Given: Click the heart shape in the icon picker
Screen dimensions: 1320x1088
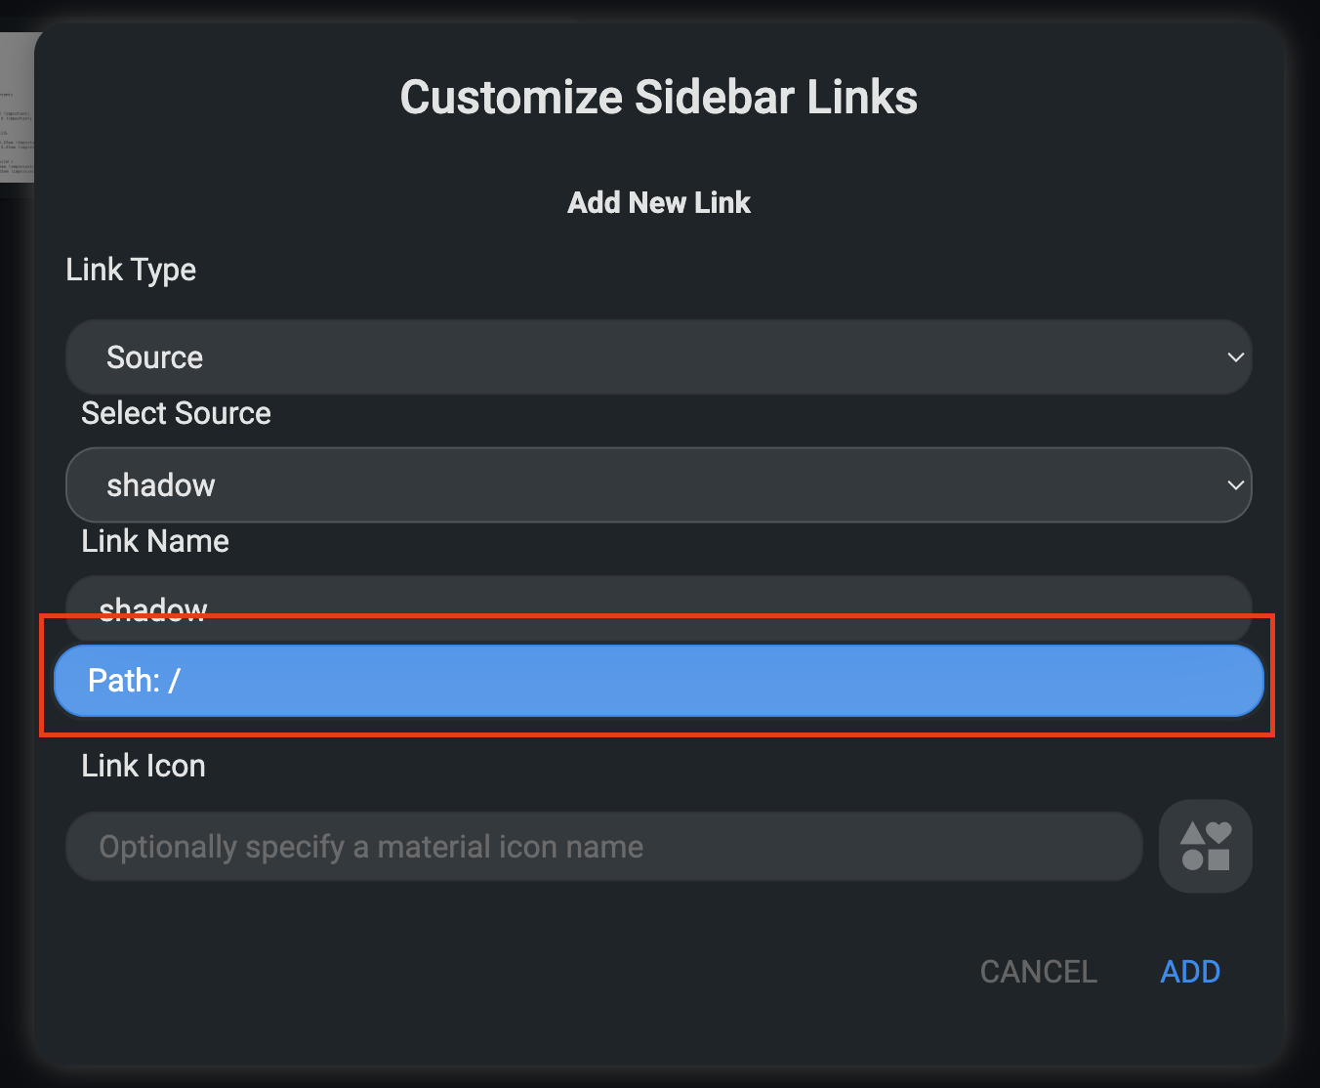Looking at the screenshot, I should pyautogui.click(x=1218, y=833).
